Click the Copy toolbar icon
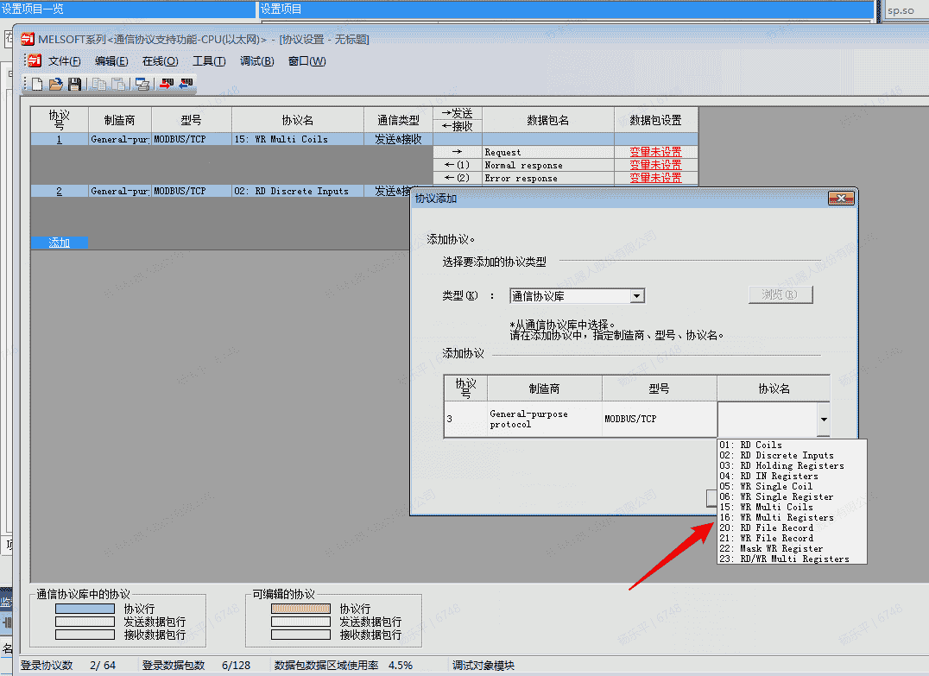The width and height of the screenshot is (929, 676). 99,84
